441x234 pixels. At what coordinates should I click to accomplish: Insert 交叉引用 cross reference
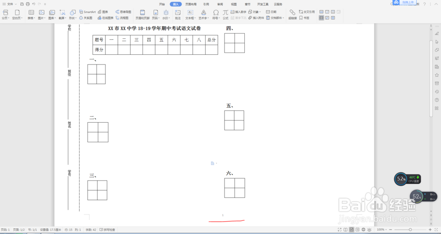pyautogui.click(x=307, y=12)
